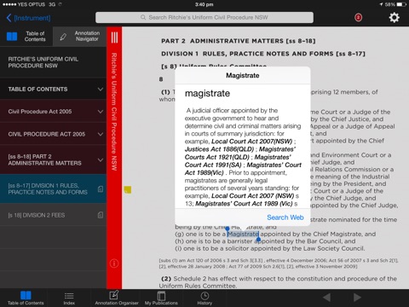Expand the Civil Procedure Act 2005 item

pyautogui.click(x=53, y=112)
